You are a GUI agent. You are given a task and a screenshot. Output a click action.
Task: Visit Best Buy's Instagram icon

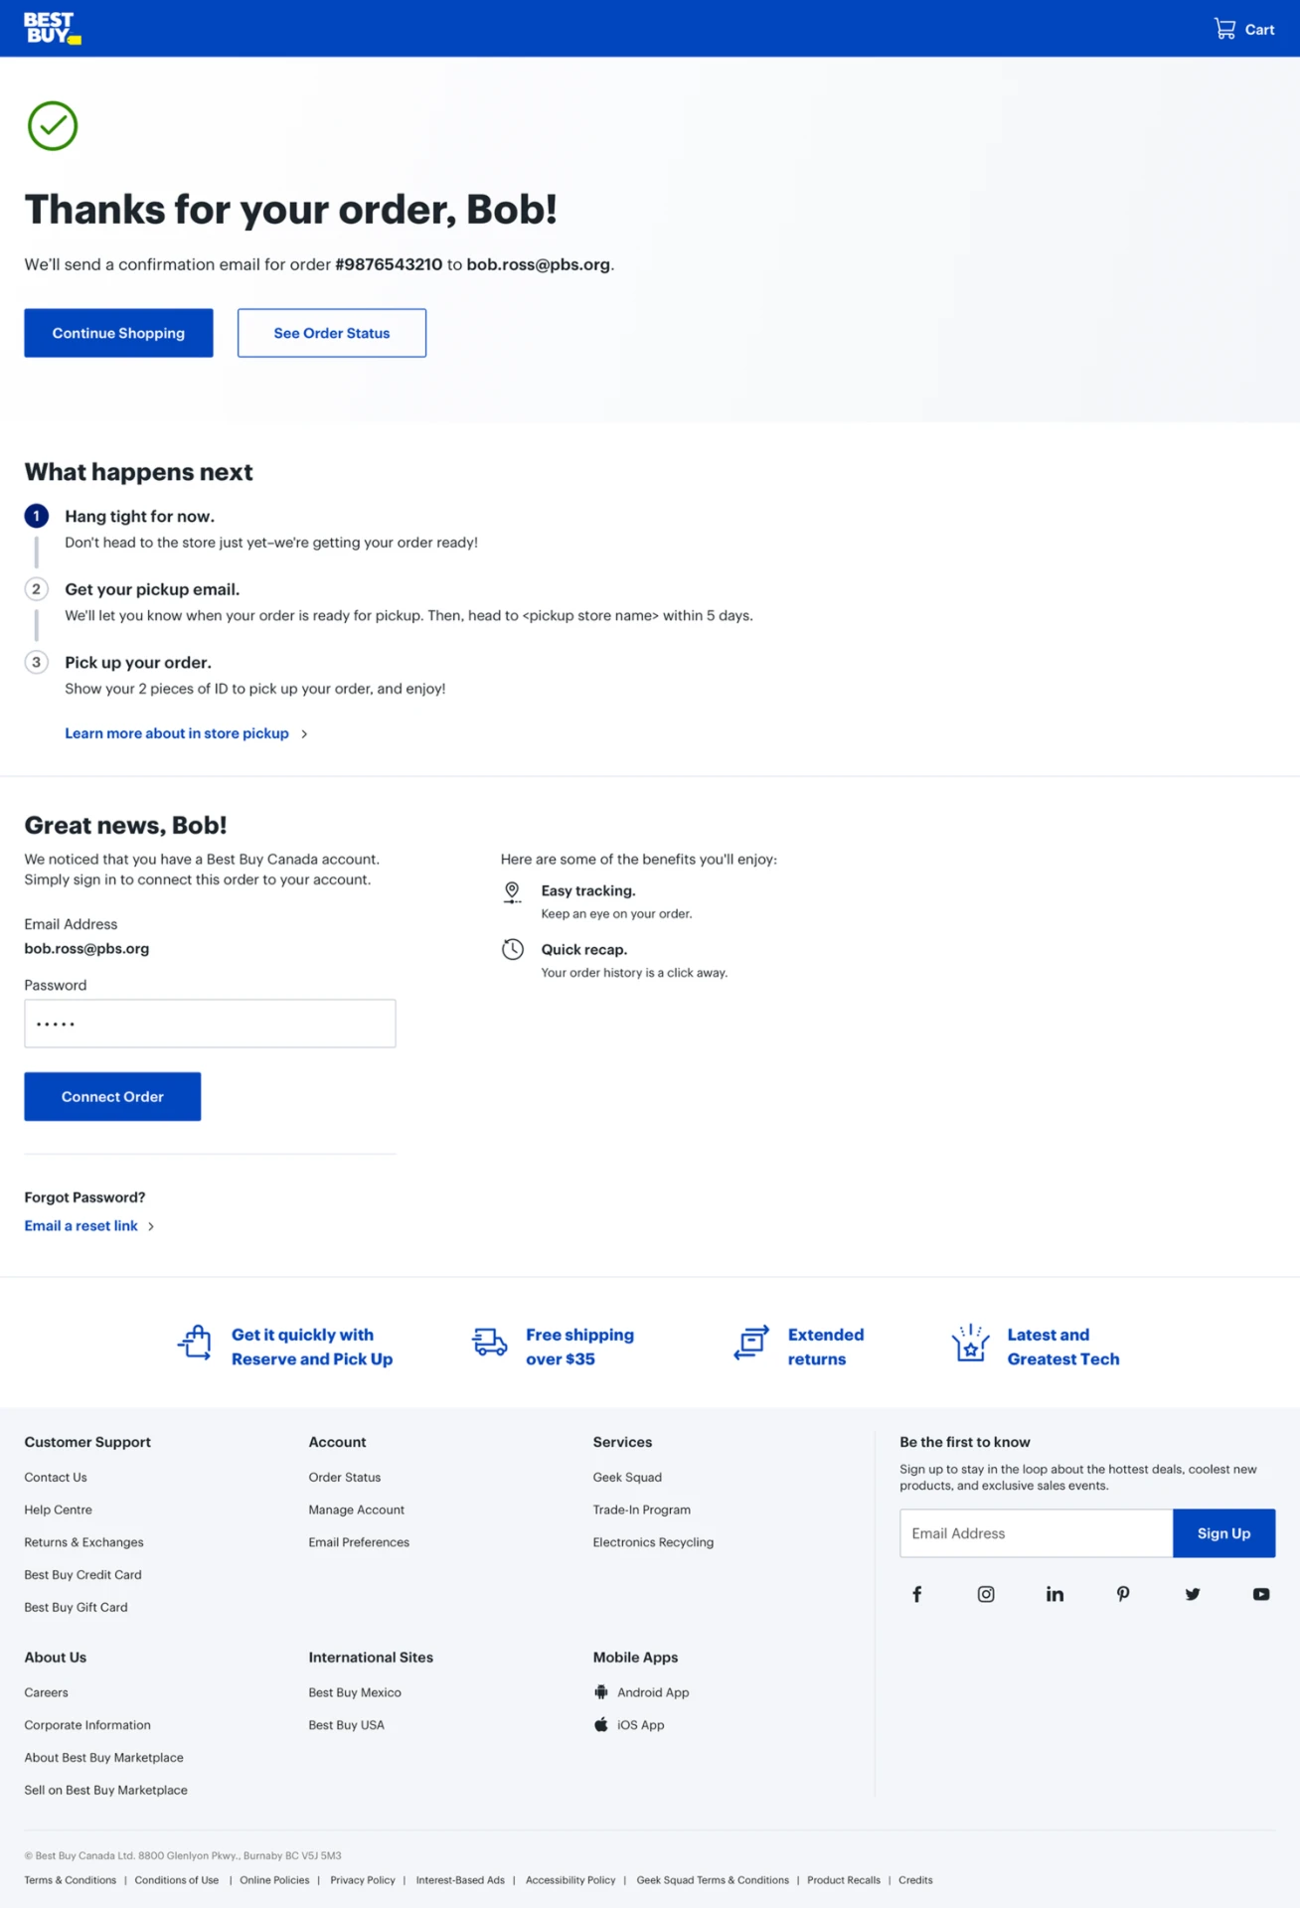tap(986, 1594)
